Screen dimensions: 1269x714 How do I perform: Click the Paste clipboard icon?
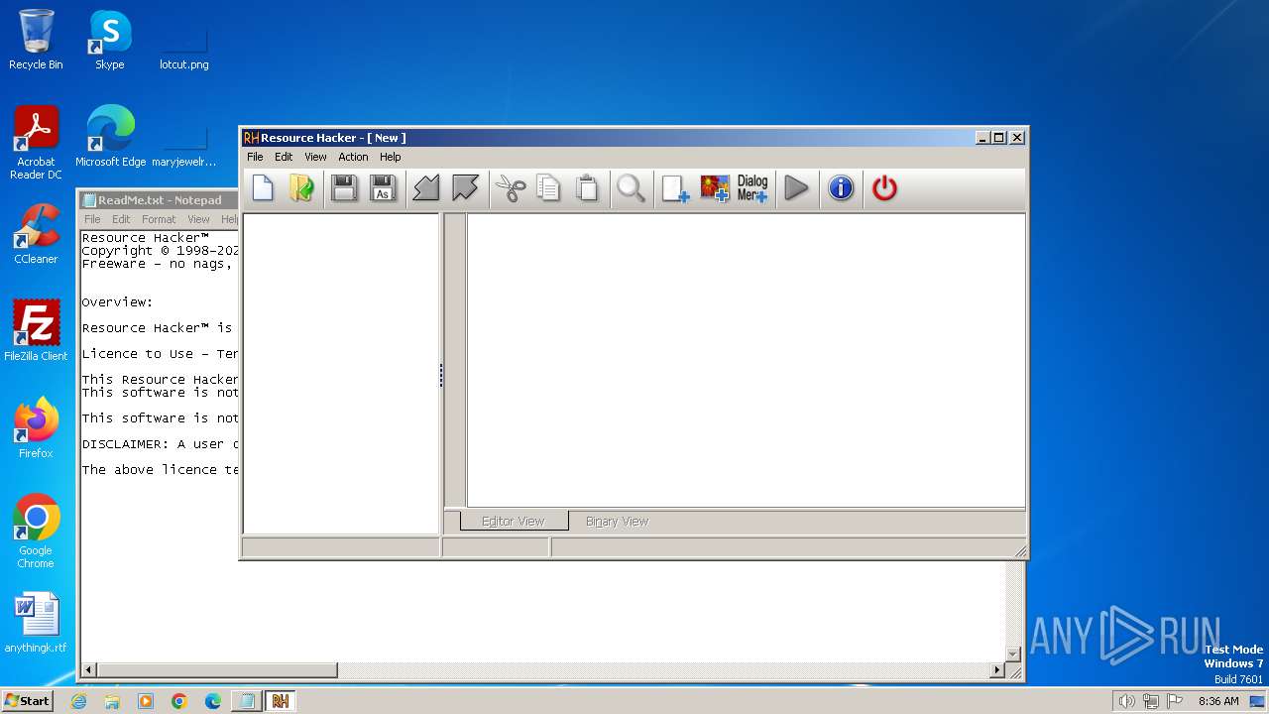(x=587, y=187)
